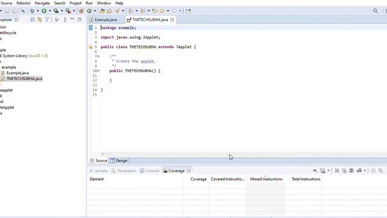Click the Open Task folder icon
The image size is (387, 218).
[109, 11]
